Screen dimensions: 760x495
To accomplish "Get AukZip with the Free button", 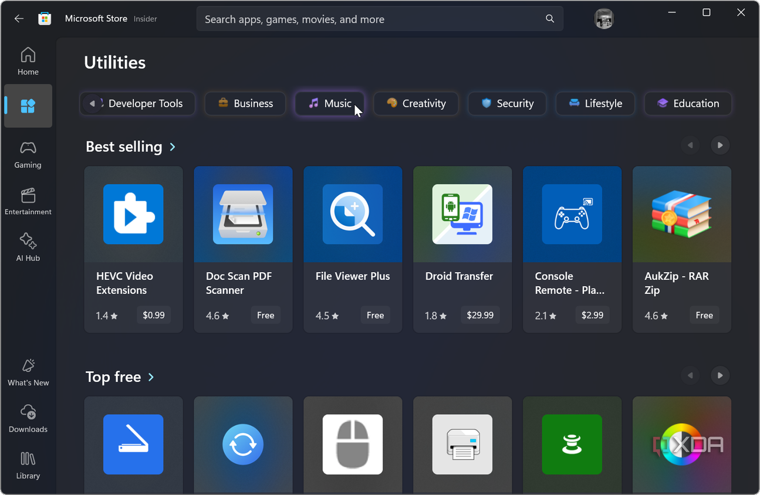I will [704, 316].
